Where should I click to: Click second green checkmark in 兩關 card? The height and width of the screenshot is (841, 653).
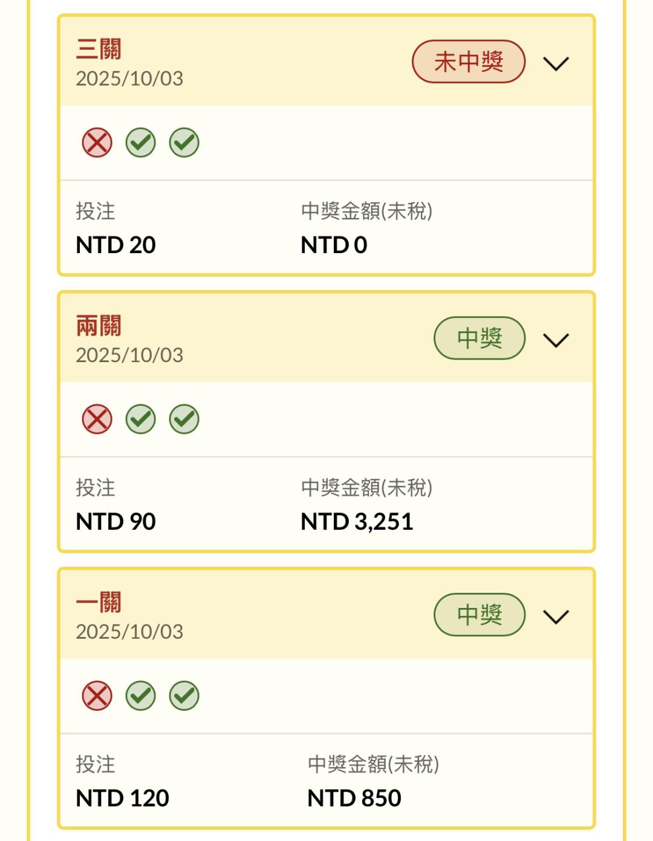(x=184, y=419)
